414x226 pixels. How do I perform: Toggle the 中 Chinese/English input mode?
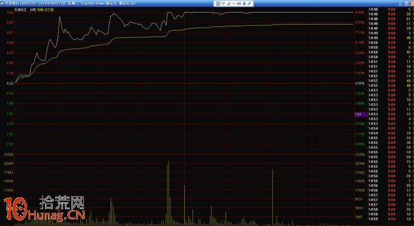[x=223, y=4]
